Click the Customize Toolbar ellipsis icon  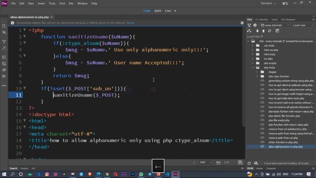coord(4,86)
